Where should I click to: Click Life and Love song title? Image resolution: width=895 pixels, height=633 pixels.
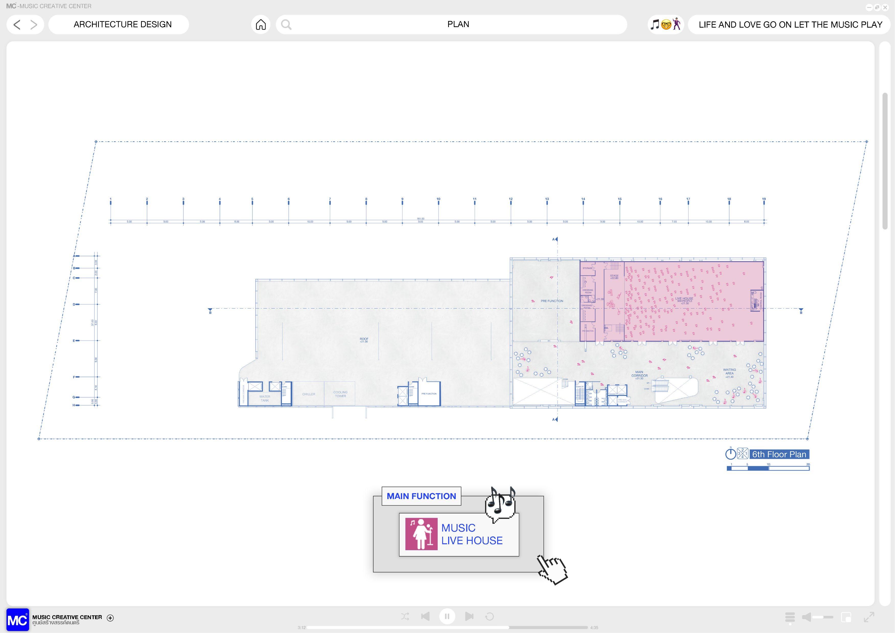click(x=790, y=25)
